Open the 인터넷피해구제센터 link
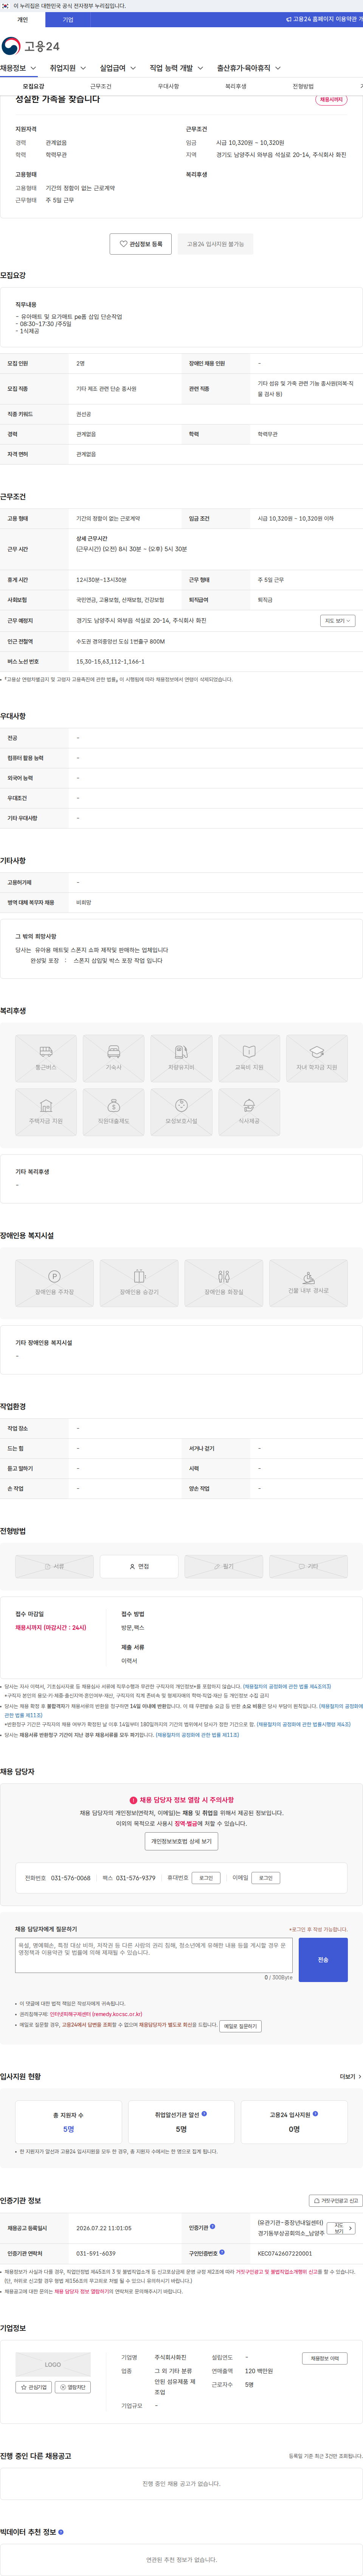363x2576 pixels. coord(96,2014)
